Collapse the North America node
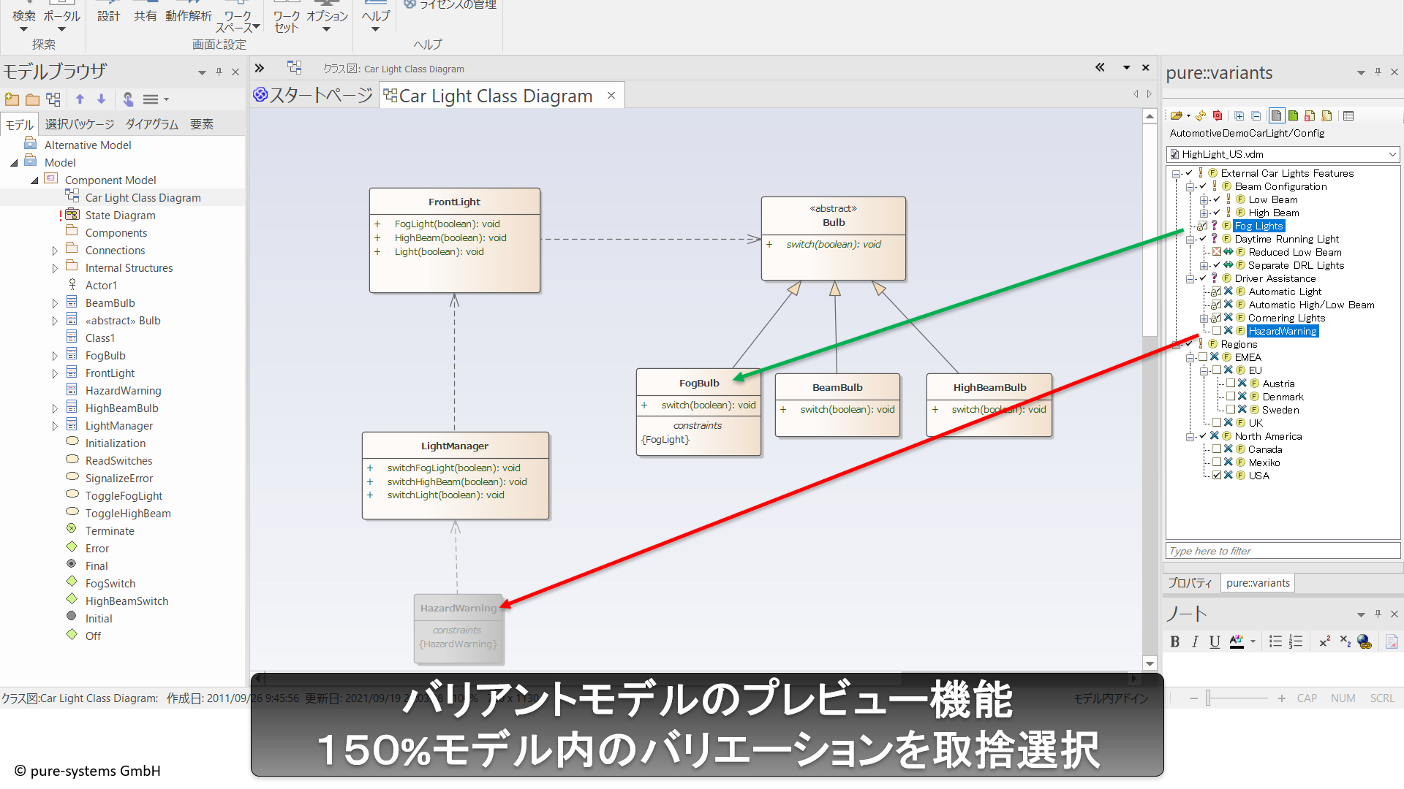The height and width of the screenshot is (789, 1404). point(1190,437)
